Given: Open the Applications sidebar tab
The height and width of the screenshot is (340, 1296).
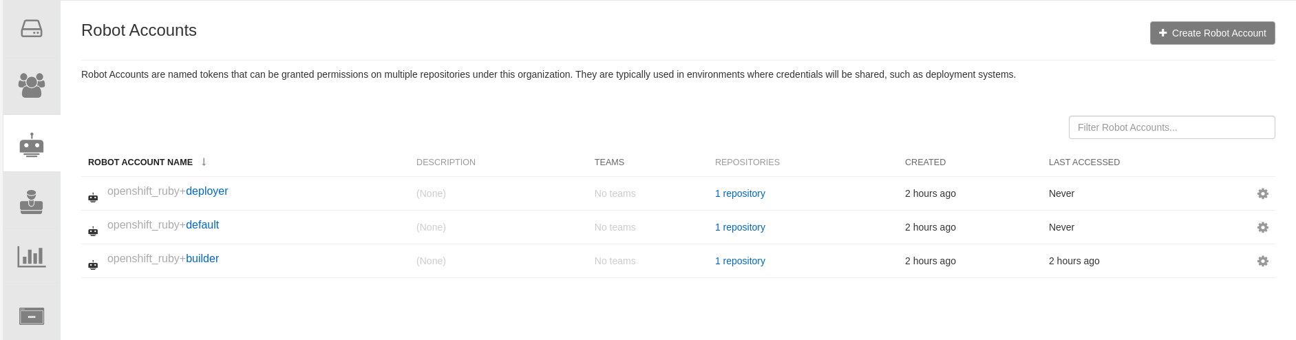Looking at the screenshot, I should tap(32, 316).
